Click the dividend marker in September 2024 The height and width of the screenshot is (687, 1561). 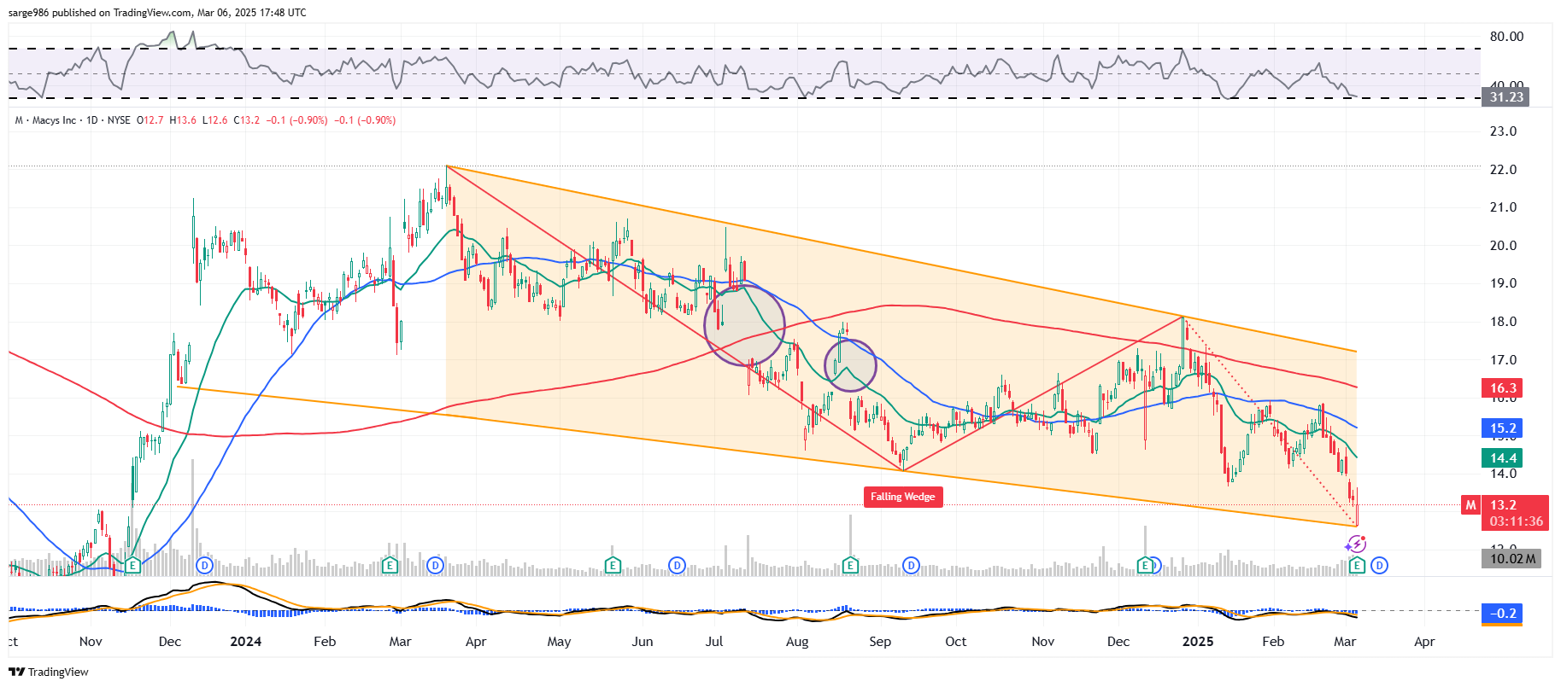click(x=912, y=565)
